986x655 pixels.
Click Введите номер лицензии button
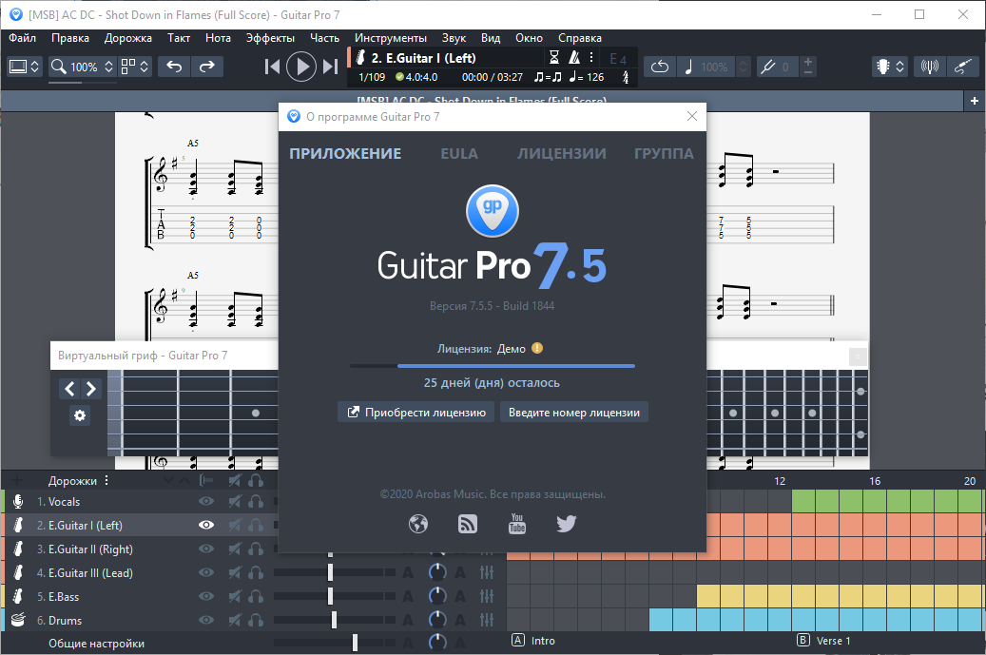(574, 412)
